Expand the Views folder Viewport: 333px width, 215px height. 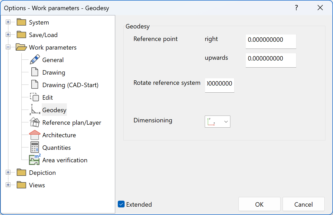[8, 185]
